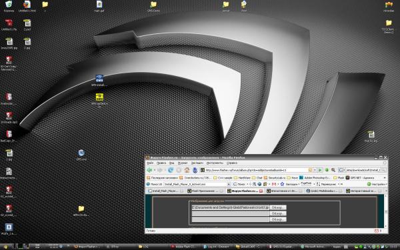Close the Форум Flasher.ru tab

tap(261, 191)
